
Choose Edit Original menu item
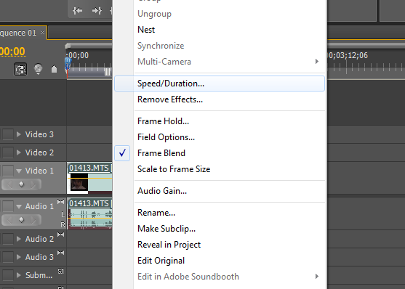[x=220, y=261]
